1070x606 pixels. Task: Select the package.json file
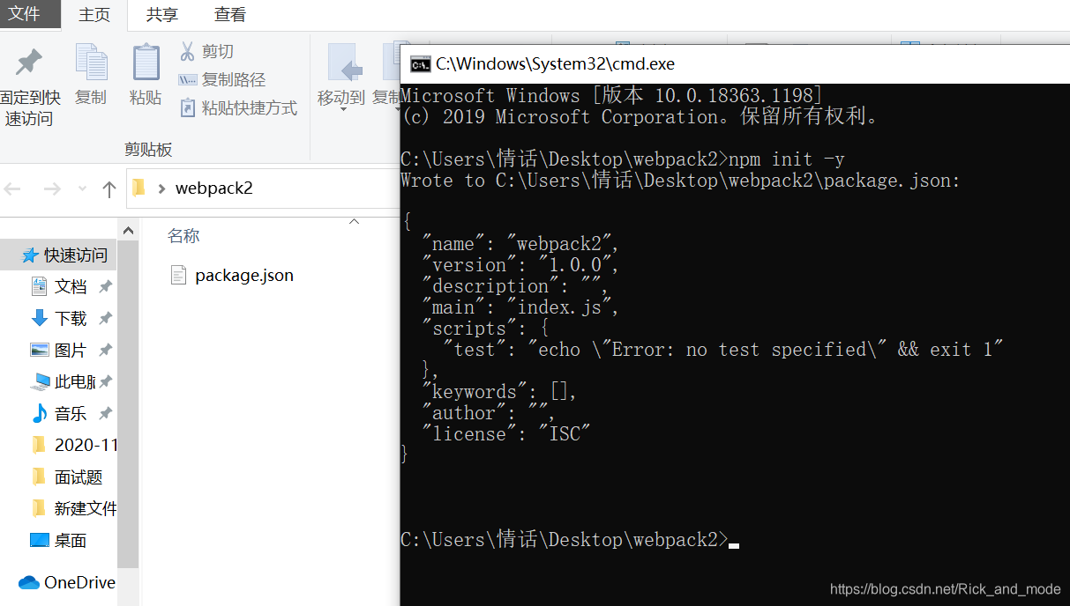tap(232, 275)
